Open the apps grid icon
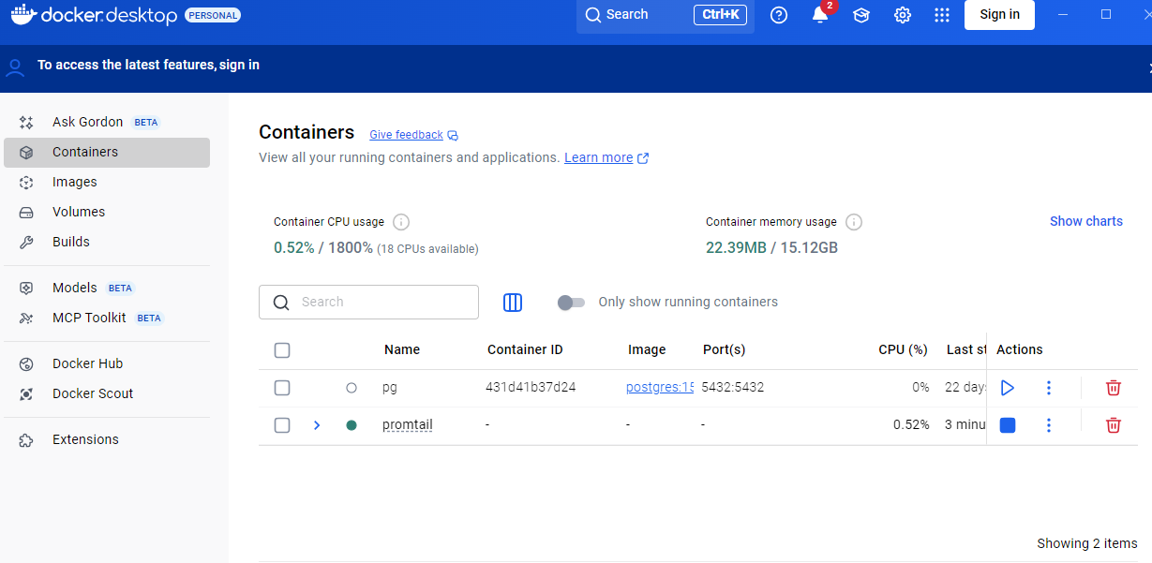 pyautogui.click(x=942, y=15)
